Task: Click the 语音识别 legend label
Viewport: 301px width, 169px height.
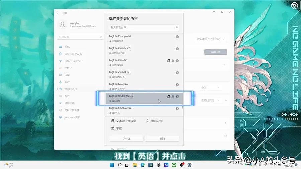Action: [x=157, y=121]
